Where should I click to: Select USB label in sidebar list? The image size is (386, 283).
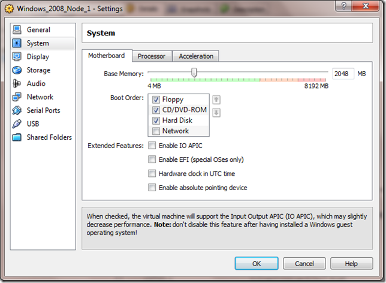(33, 124)
